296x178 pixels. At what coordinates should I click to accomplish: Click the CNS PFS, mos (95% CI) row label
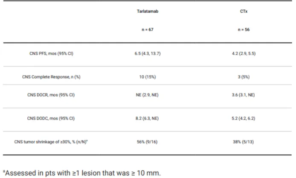click(51, 53)
